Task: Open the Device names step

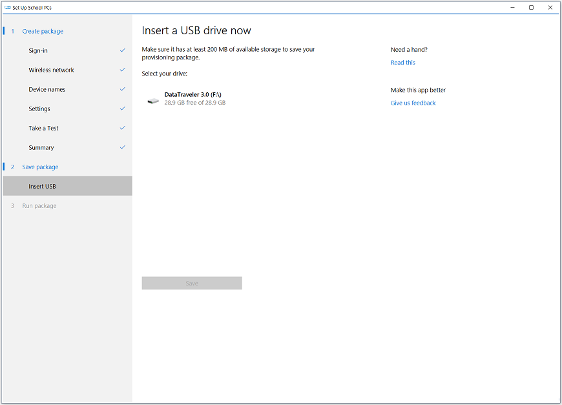Action: (x=67, y=89)
